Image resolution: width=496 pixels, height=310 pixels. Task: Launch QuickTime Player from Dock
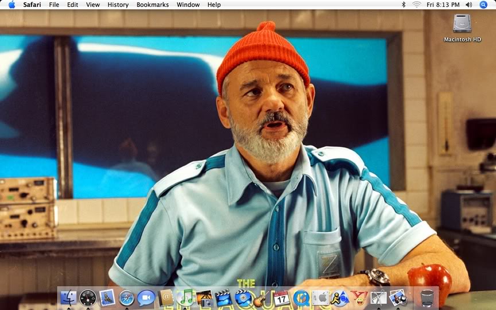(x=301, y=298)
